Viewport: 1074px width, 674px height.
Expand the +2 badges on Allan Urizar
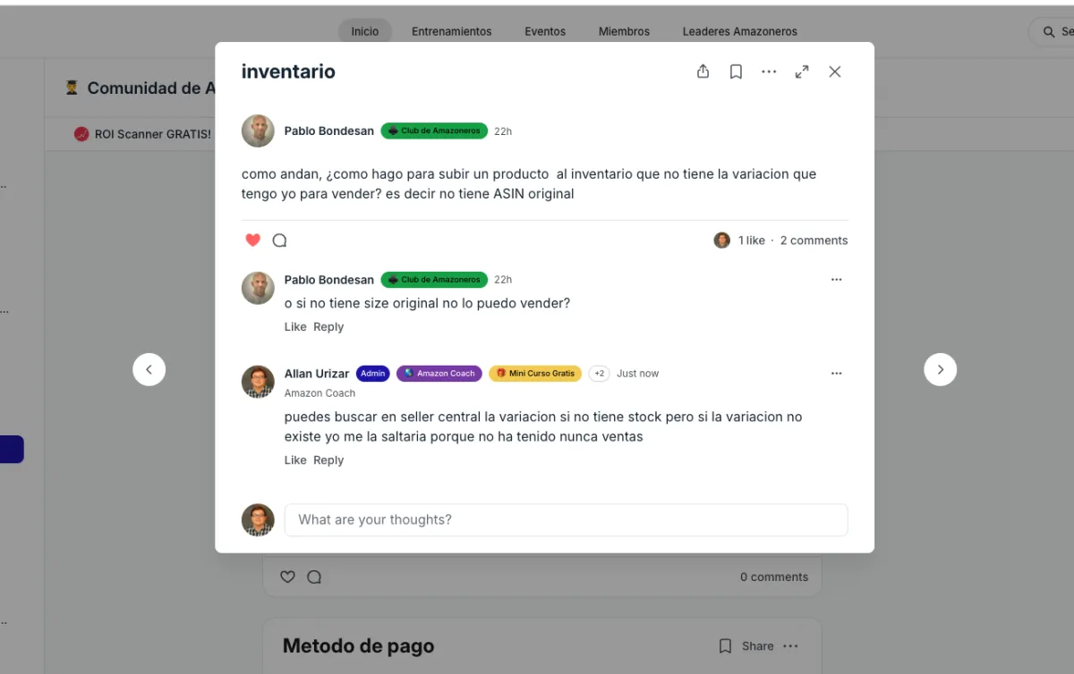coord(599,374)
